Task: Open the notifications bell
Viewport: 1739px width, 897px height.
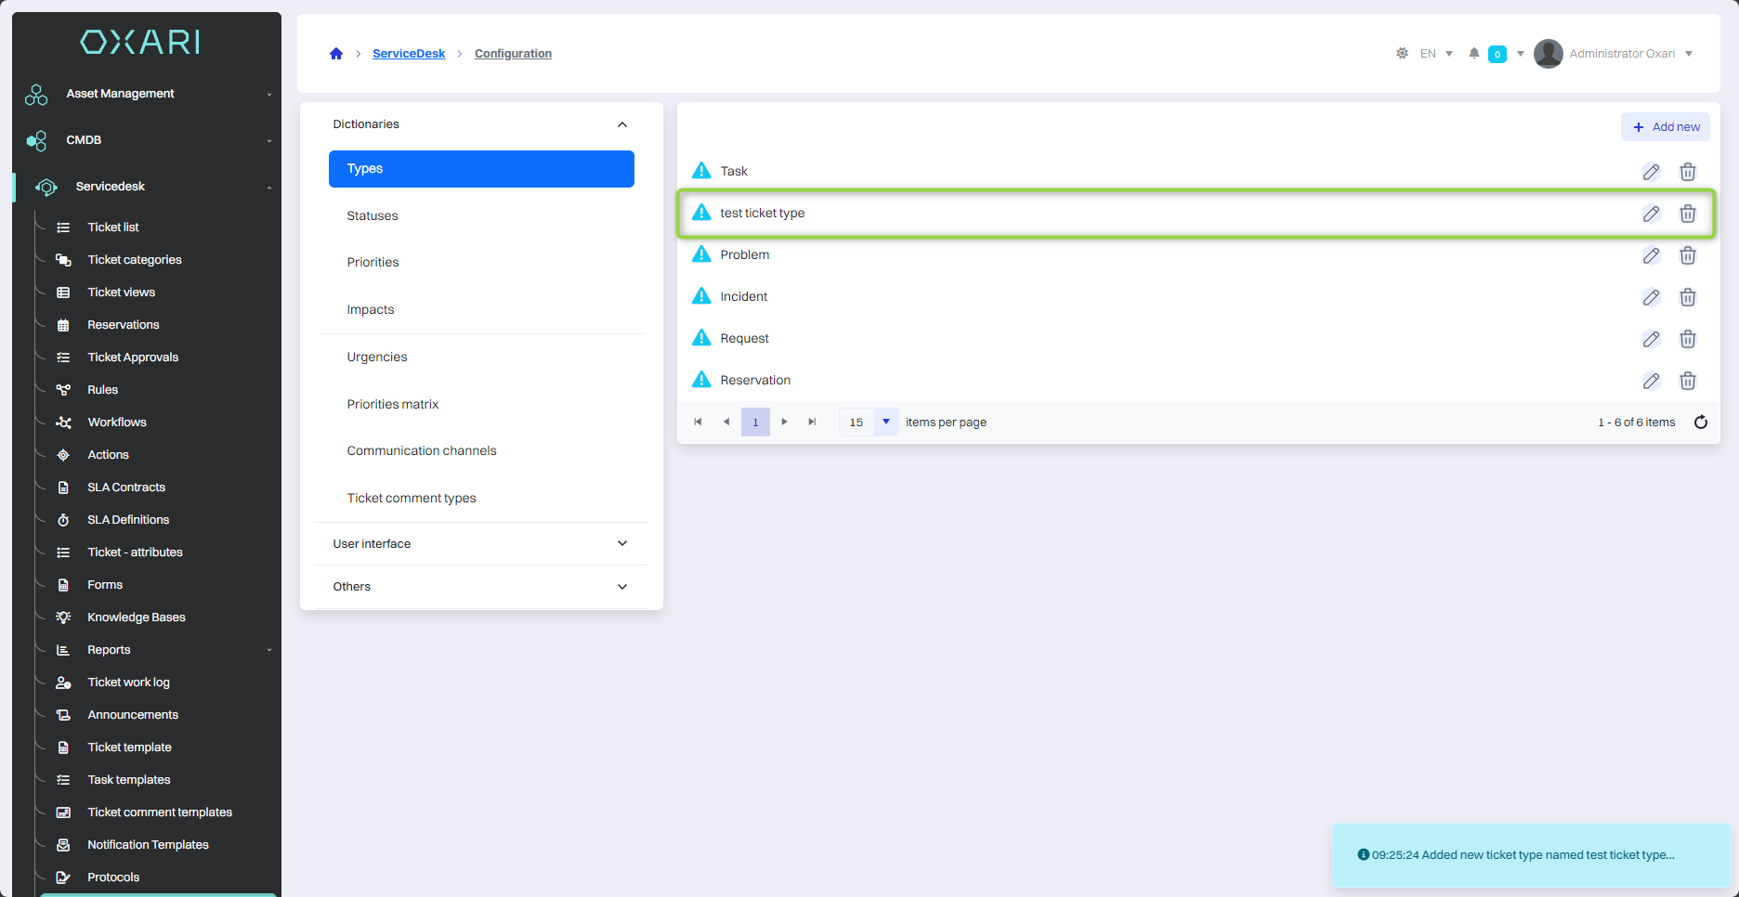Action: [1474, 54]
